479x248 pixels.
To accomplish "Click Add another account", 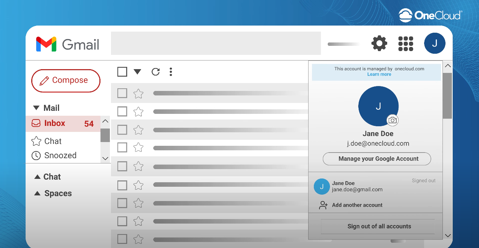I will (x=357, y=205).
